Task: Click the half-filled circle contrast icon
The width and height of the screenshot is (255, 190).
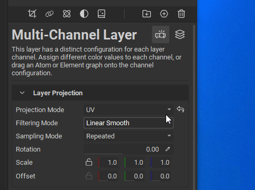Action: (84, 14)
